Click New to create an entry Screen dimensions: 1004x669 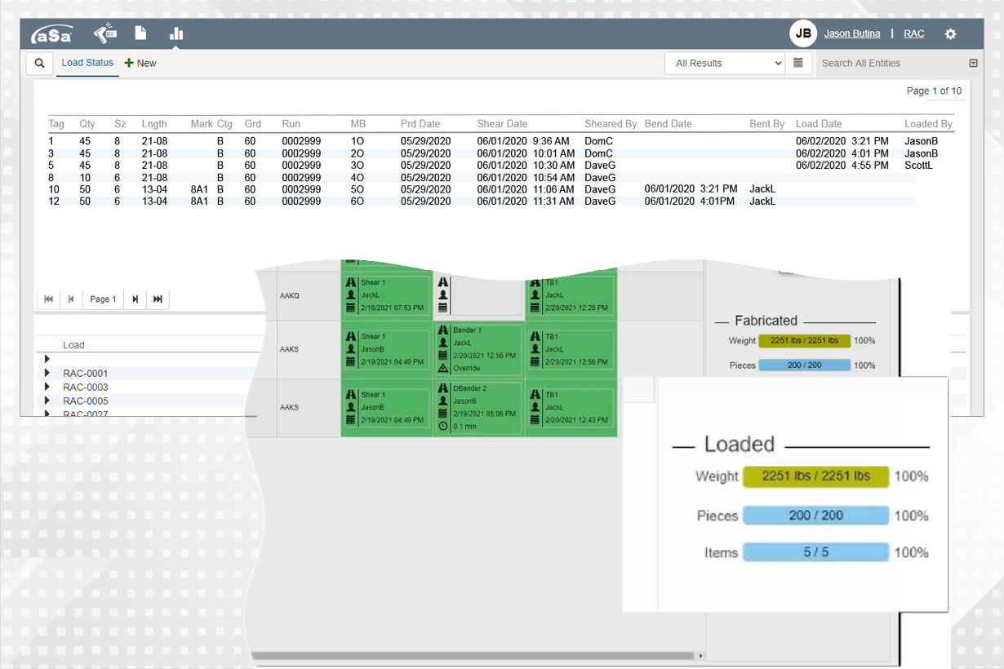tap(140, 63)
